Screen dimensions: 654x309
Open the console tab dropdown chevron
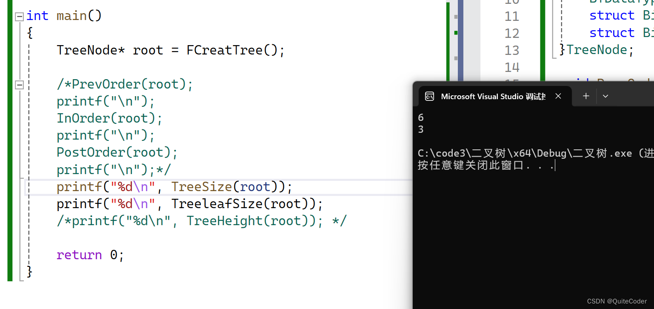[605, 96]
